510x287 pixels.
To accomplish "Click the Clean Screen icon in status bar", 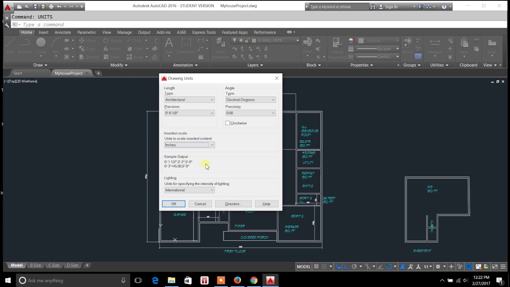I will click(494, 267).
